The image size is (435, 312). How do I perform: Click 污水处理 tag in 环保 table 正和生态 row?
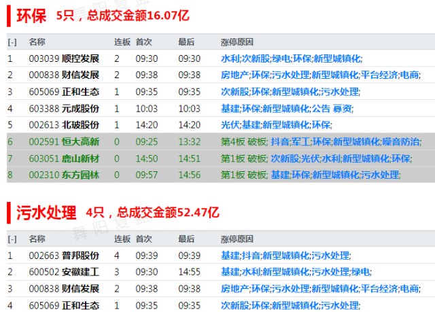340,92
